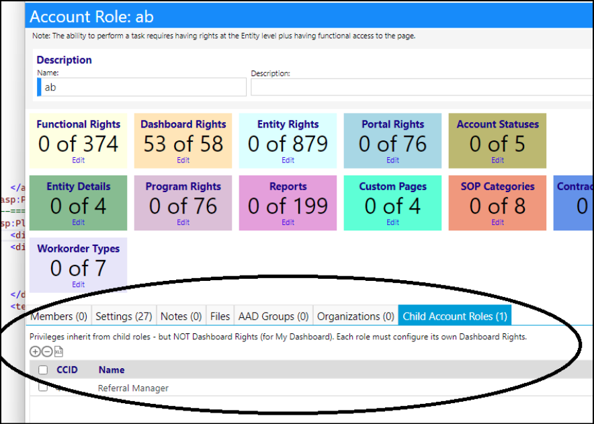The width and height of the screenshot is (594, 424).
Task: Select the Child Account Roles (1) tab
Action: [455, 316]
